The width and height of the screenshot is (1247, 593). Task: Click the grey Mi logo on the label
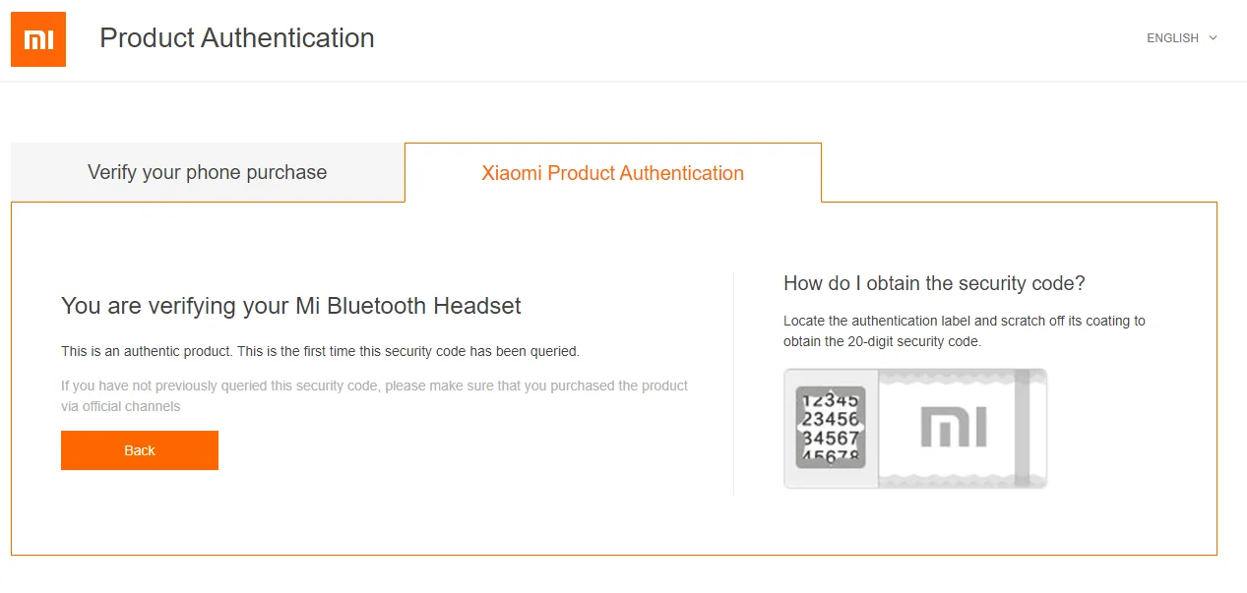[x=954, y=429]
